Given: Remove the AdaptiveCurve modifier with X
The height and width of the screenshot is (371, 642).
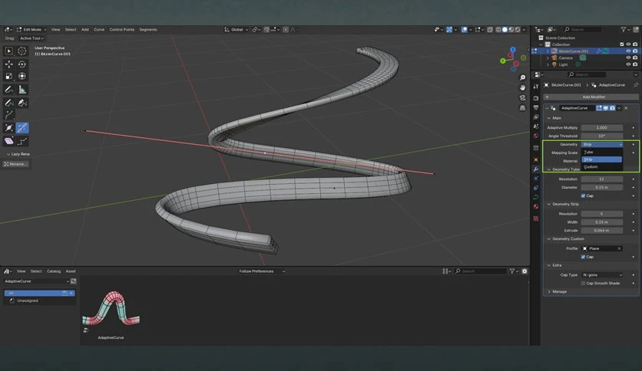Looking at the screenshot, I should pos(626,108).
